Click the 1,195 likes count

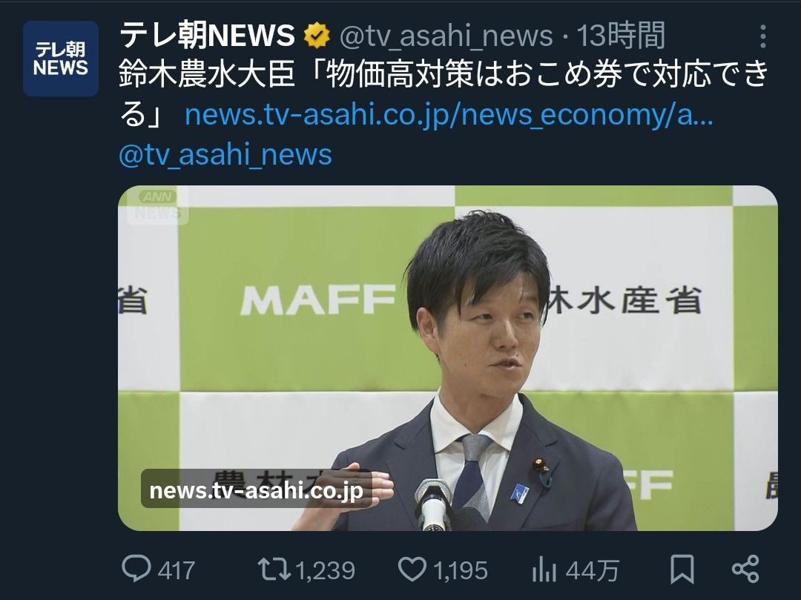pyautogui.click(x=461, y=570)
